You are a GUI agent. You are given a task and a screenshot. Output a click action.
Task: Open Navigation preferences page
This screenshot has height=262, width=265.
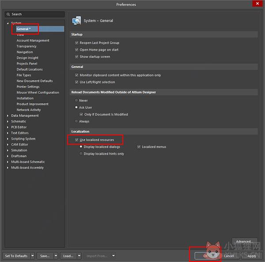[25, 52]
